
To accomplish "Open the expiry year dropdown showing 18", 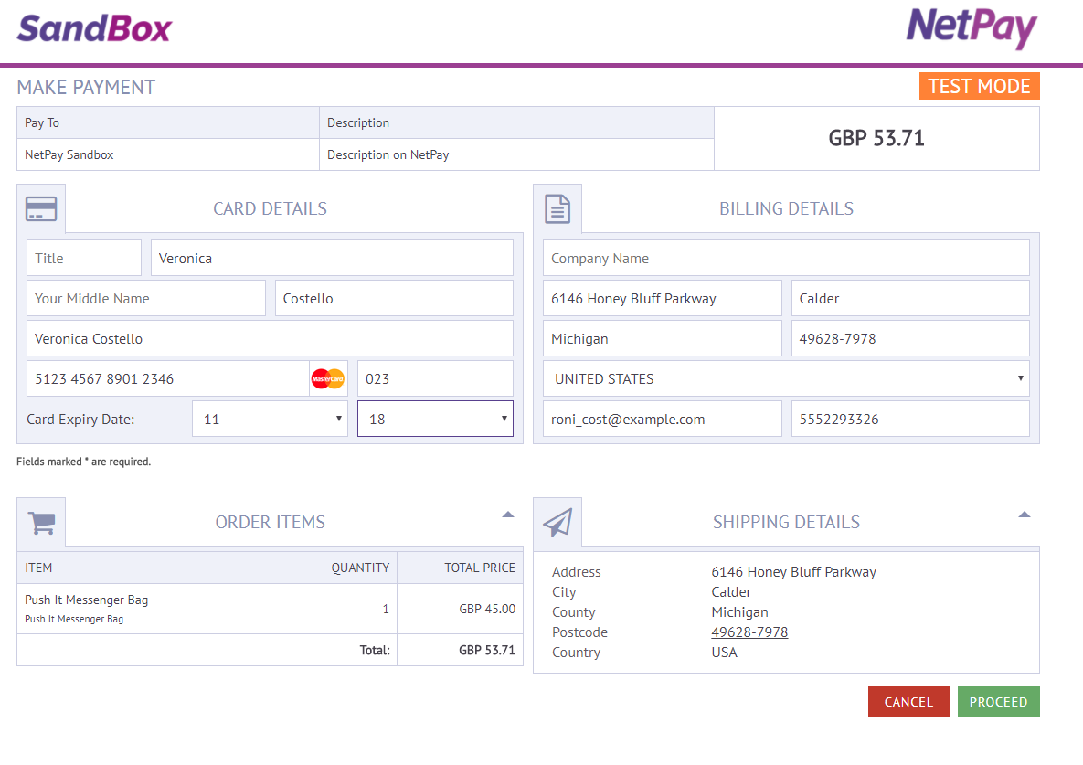I will [x=435, y=420].
